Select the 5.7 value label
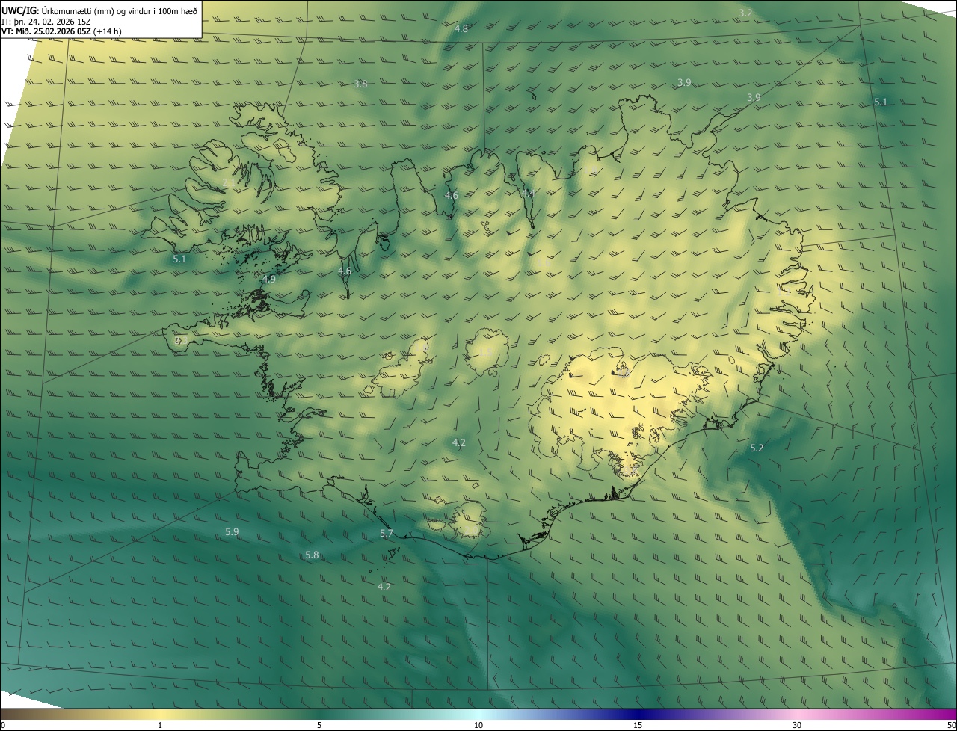The width and height of the screenshot is (957, 731). tap(387, 533)
